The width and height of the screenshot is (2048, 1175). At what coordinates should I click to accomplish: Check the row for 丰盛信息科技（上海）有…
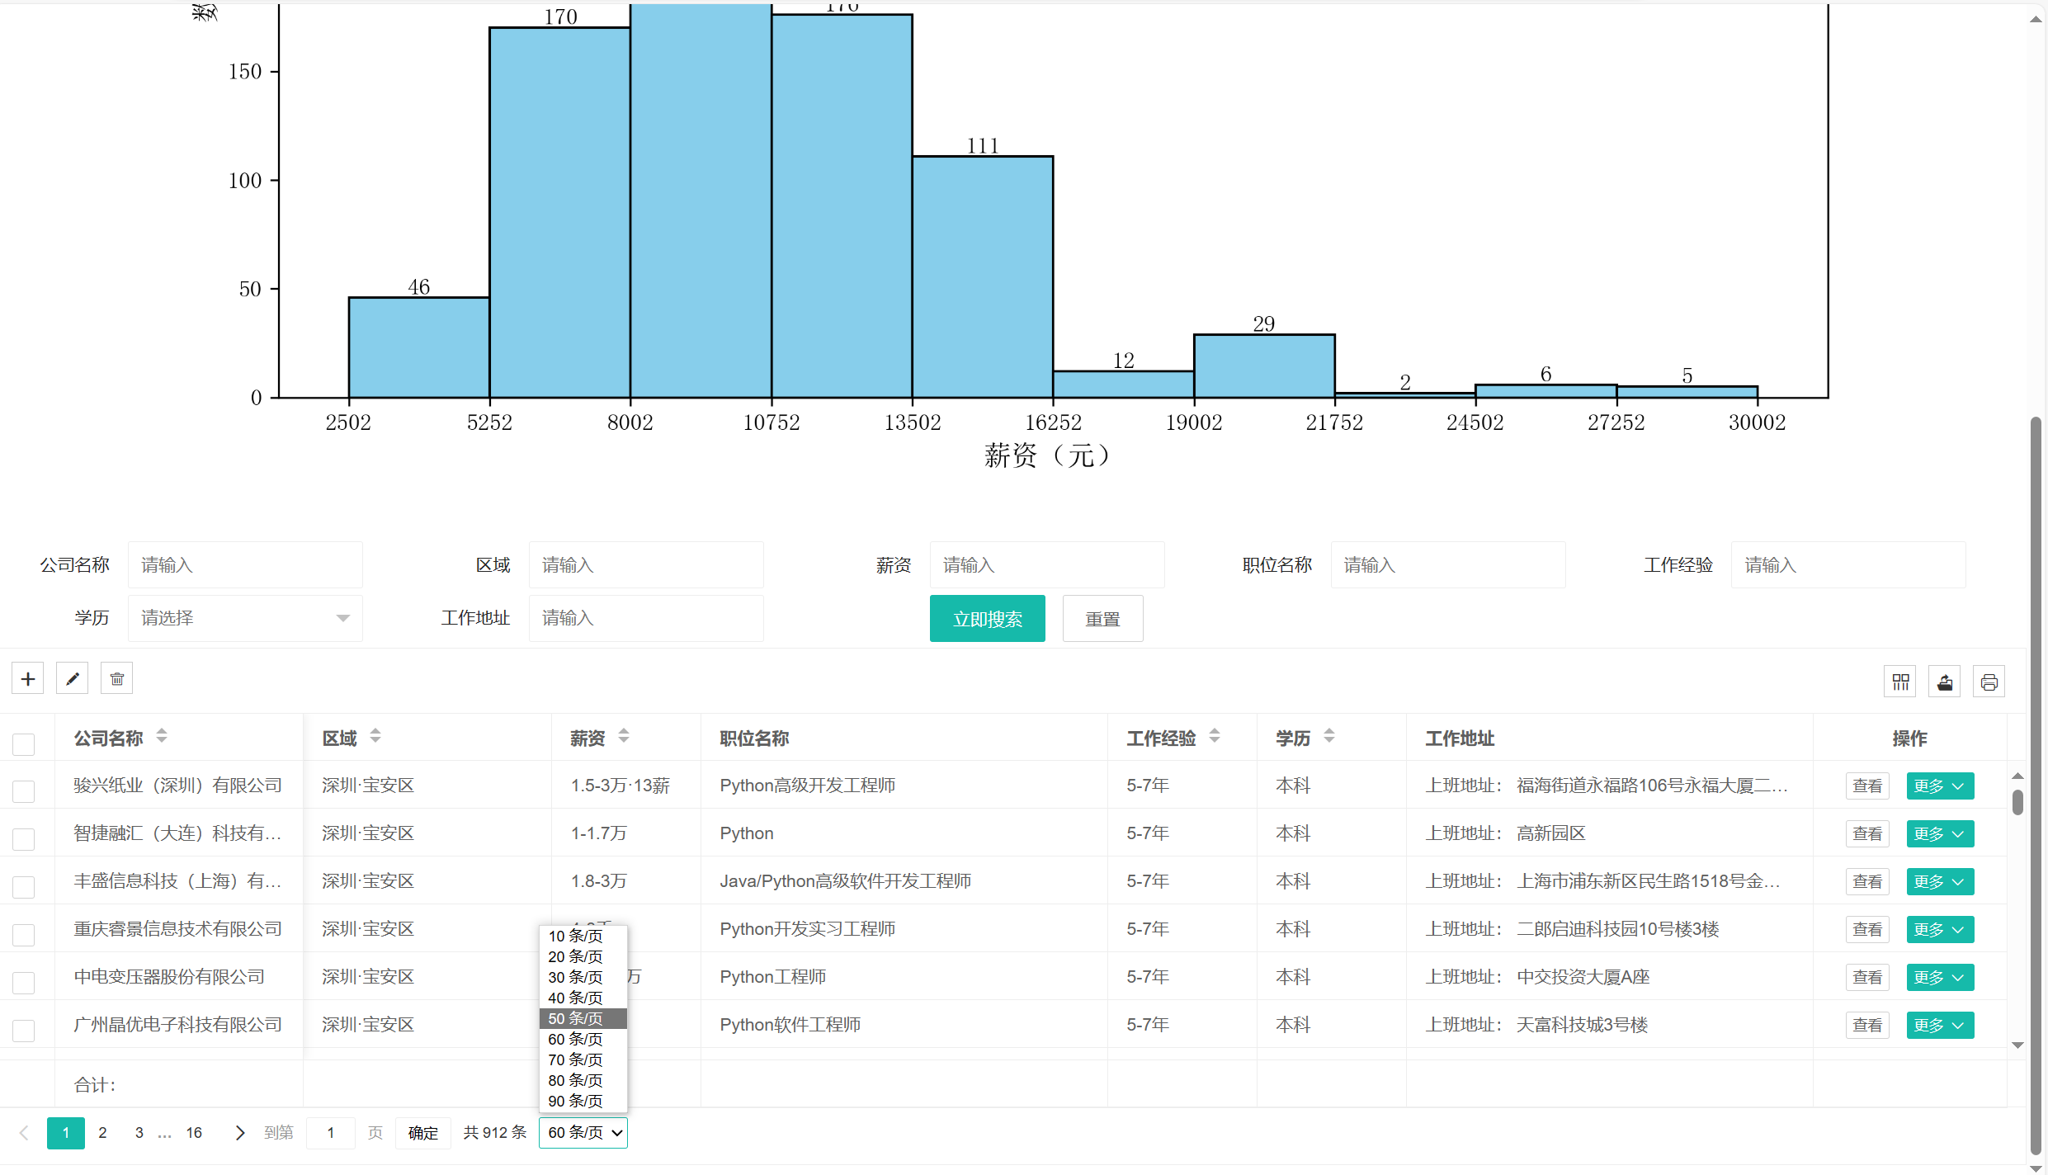tap(24, 886)
